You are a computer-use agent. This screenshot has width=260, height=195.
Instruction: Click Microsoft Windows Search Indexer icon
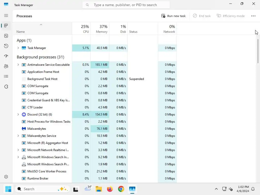[24, 157]
